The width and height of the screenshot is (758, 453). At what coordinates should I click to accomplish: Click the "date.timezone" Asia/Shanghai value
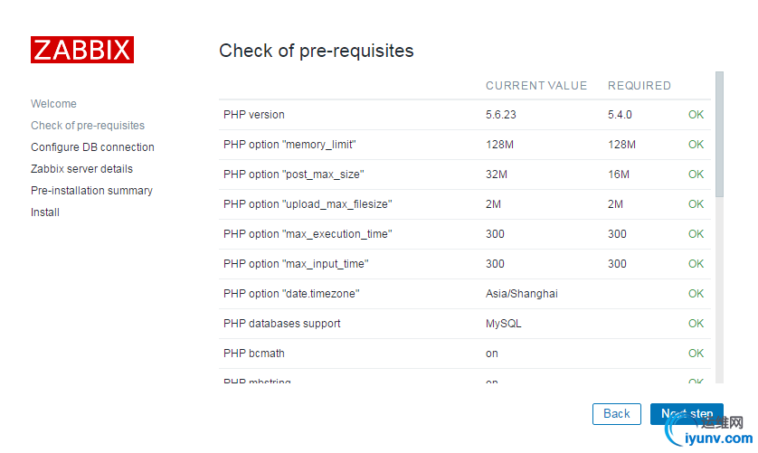coord(522,294)
